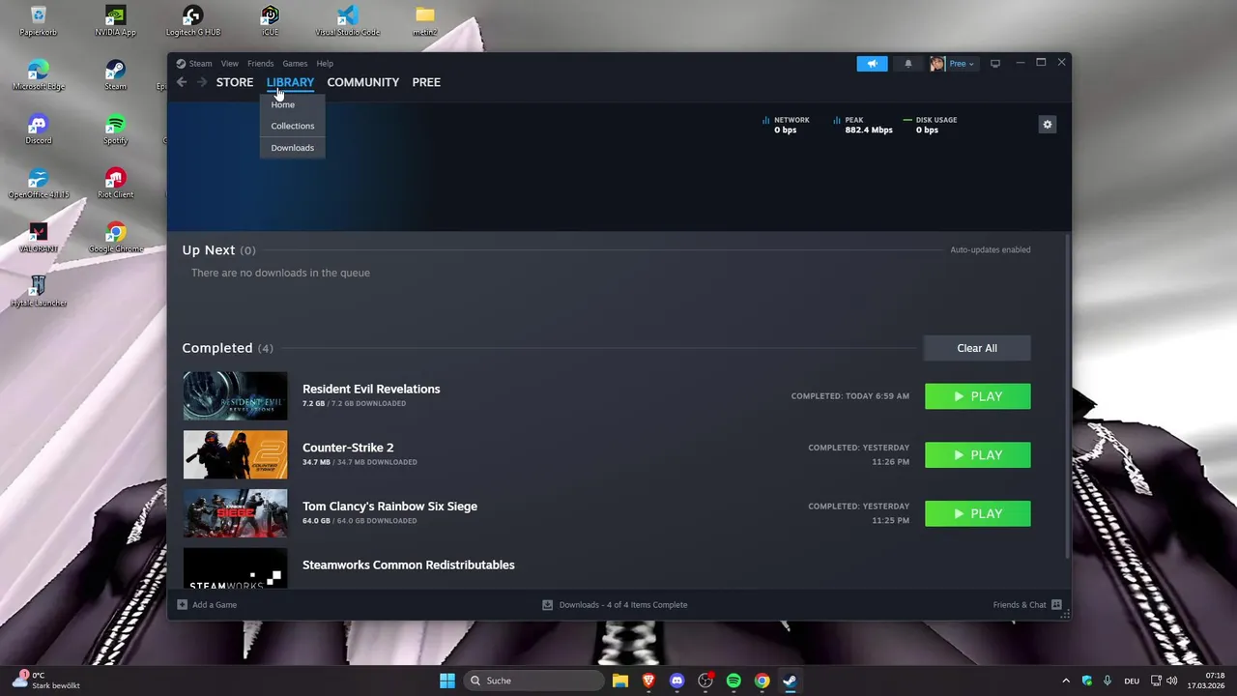Switch to Big Picture mode icon

tap(994, 64)
